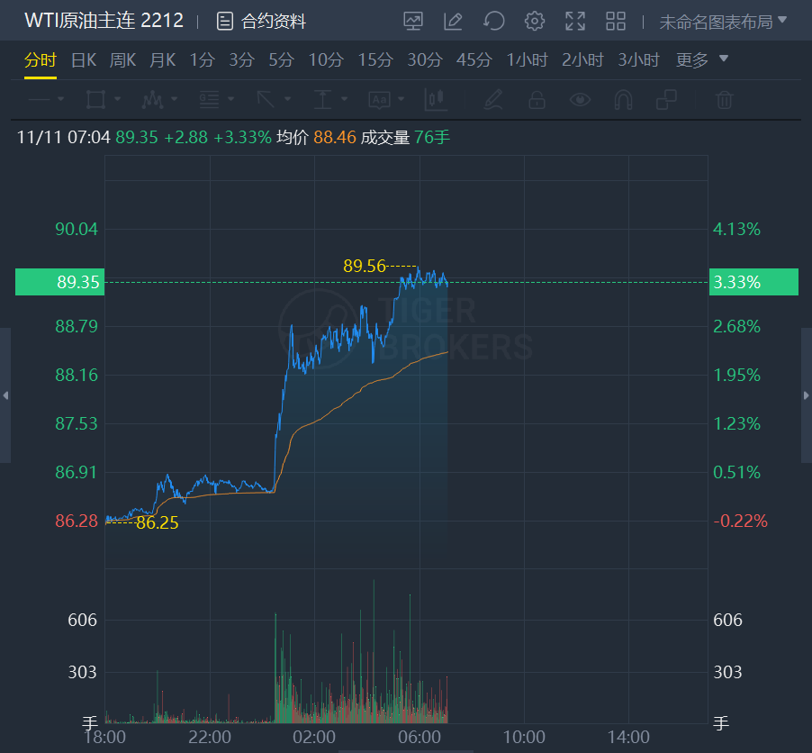Toggle the lock drawings icon
This screenshot has height=753, width=812.
[537, 99]
